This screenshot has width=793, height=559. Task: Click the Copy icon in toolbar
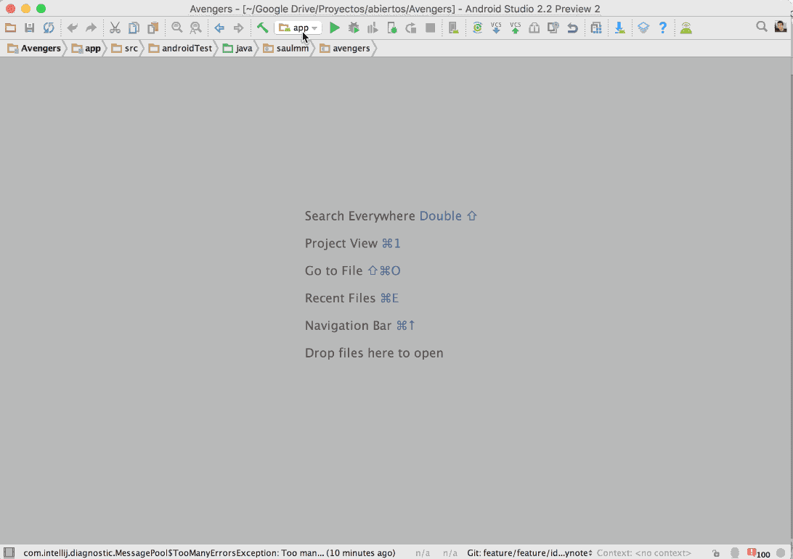pyautogui.click(x=134, y=28)
